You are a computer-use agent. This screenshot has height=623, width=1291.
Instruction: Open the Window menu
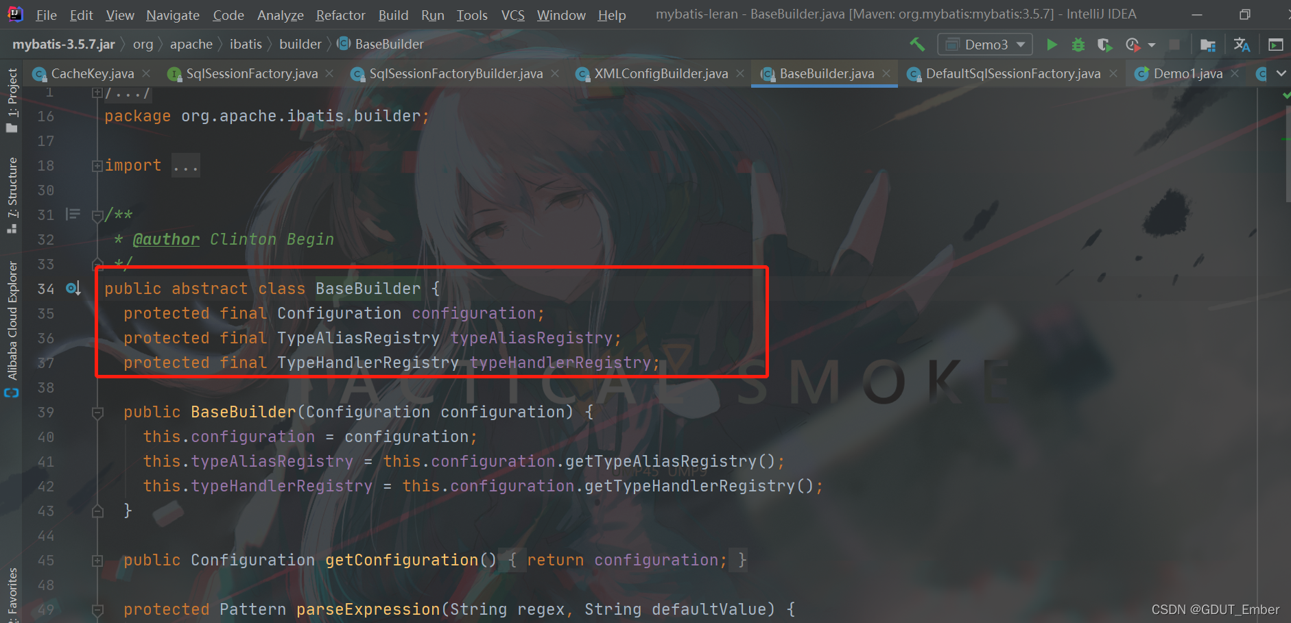[x=561, y=14]
